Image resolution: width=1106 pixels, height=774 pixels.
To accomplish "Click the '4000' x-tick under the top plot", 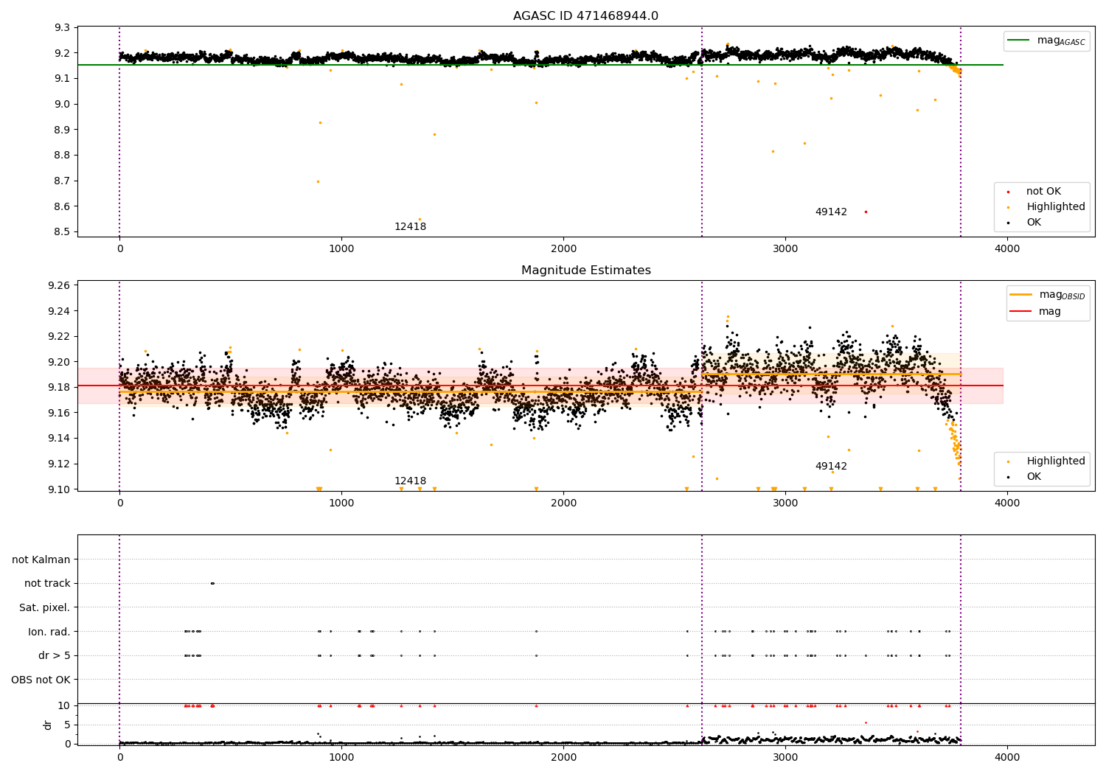I will pos(1007,249).
